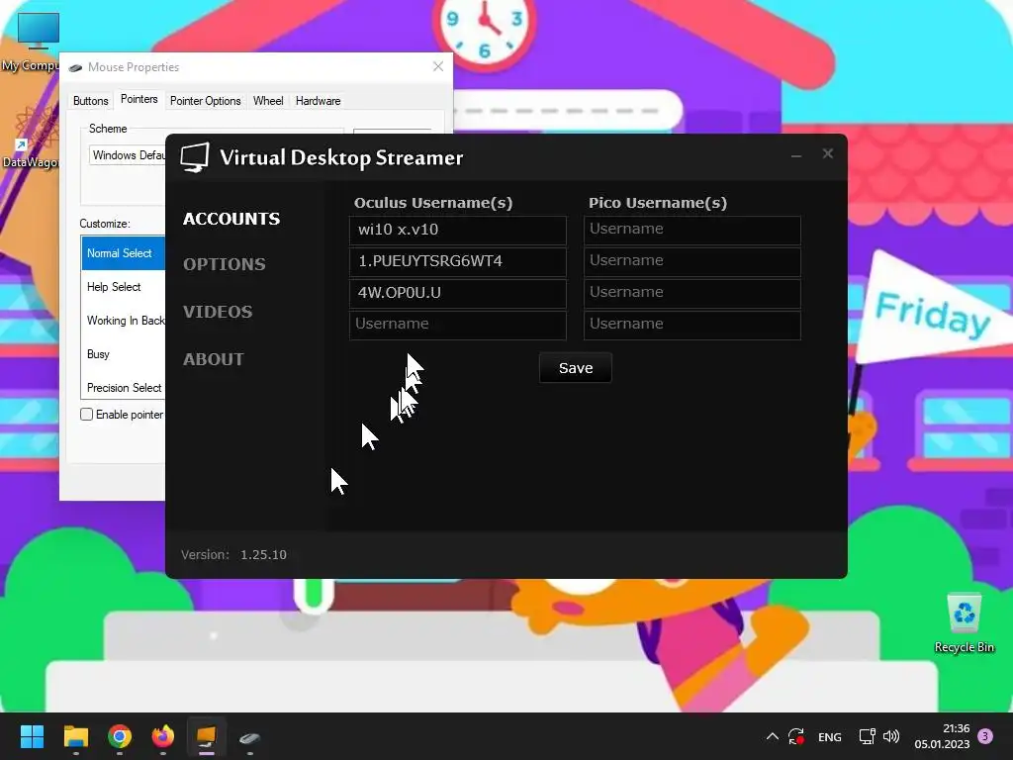Screen dimensions: 1013x760
Task: Click the first Oculus username field 'wi10 x.v10'
Action: tap(457, 230)
